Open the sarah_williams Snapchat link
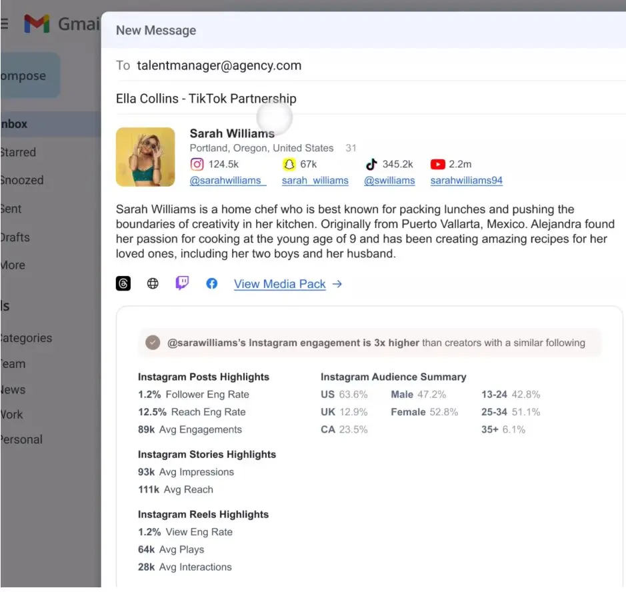 pyautogui.click(x=315, y=181)
